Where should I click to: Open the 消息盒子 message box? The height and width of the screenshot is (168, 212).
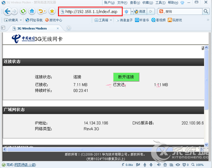point(124,20)
